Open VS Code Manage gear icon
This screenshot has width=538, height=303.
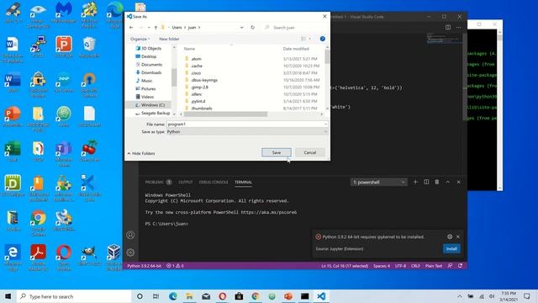(x=130, y=252)
